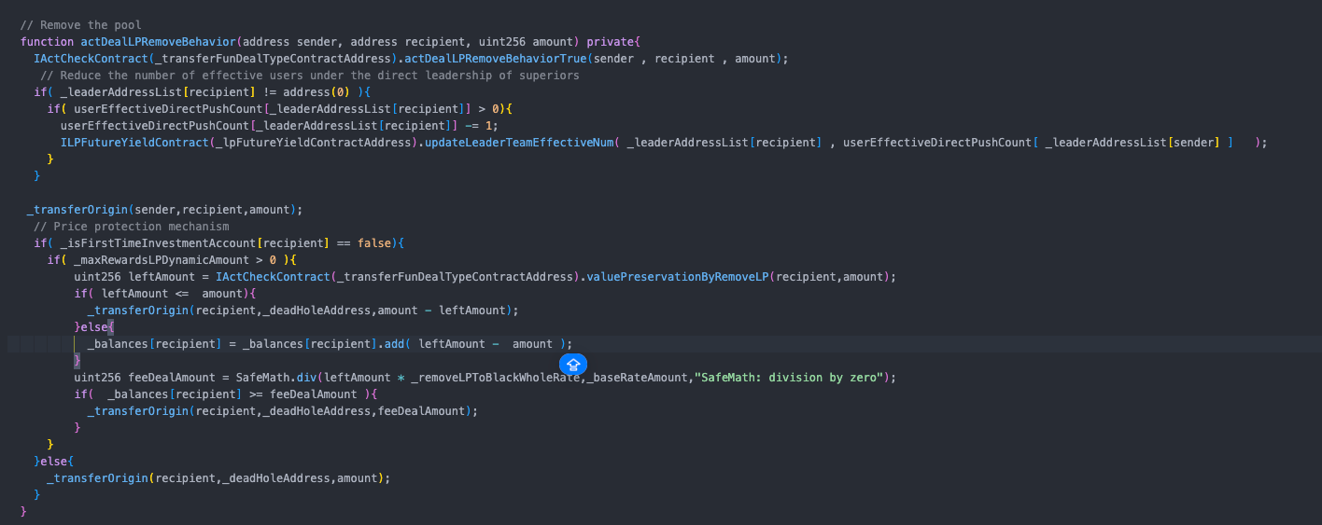
Task: Click "_leaderAddressList[sender]" expression
Action: (x=1132, y=143)
